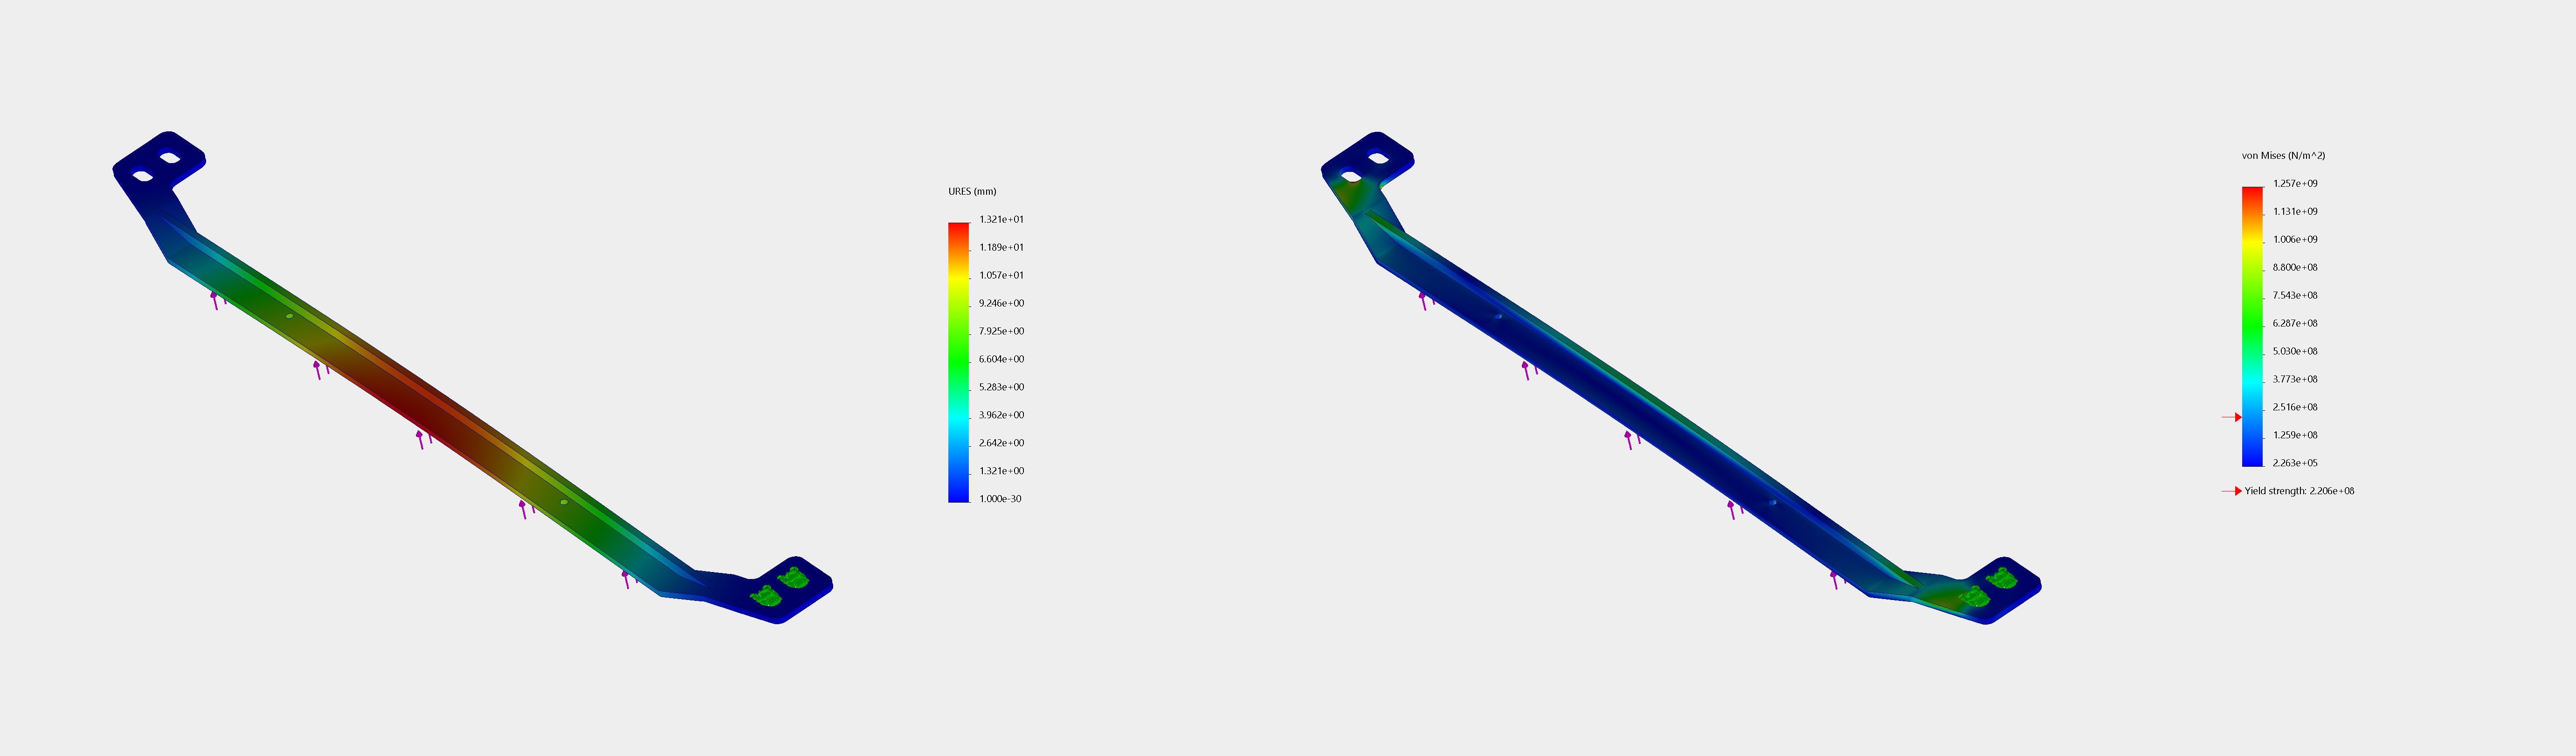
Task: Click the von Mises stress color bar
Action: (2252, 326)
